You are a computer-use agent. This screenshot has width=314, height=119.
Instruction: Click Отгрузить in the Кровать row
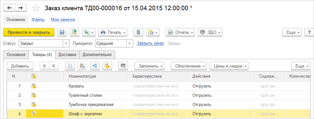(x=202, y=86)
